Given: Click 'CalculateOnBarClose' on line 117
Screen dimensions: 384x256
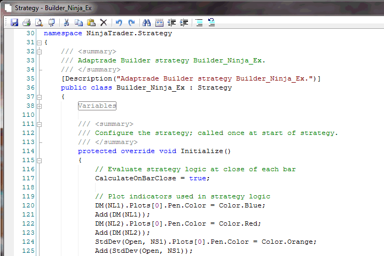Looking at the screenshot, I should click(x=136, y=178).
